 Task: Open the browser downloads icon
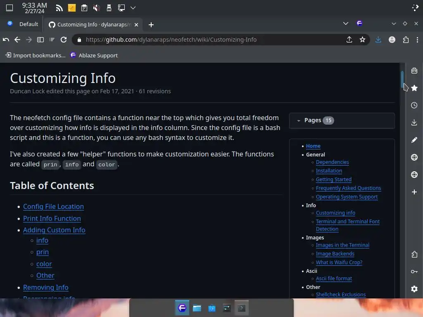click(x=378, y=40)
